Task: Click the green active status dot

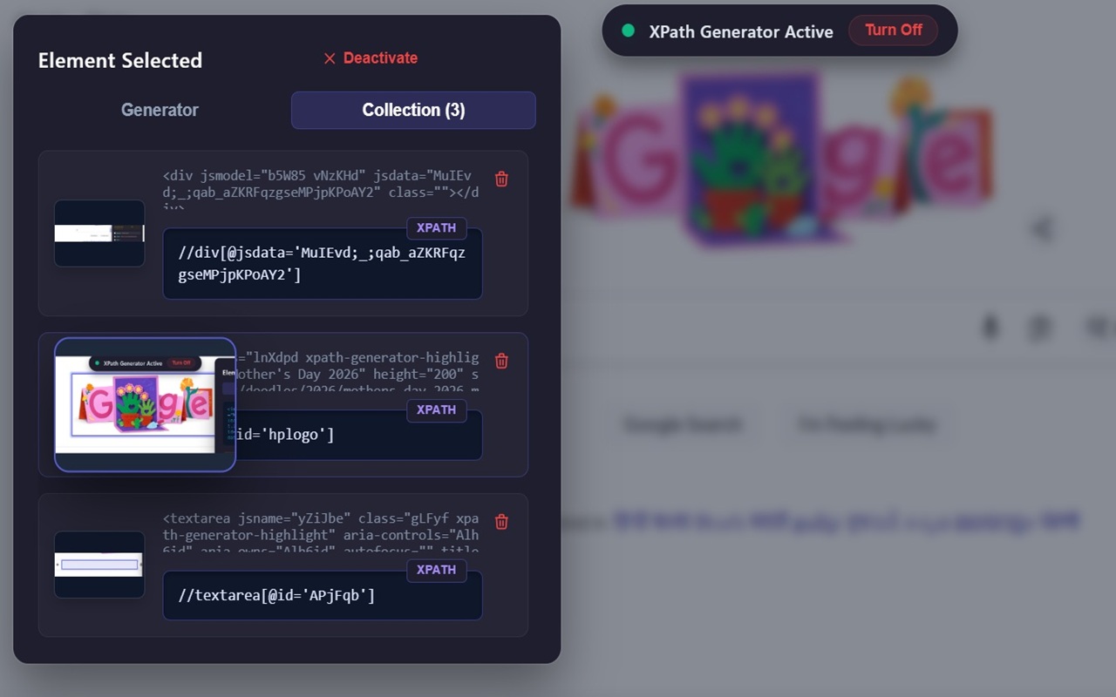Action: (x=628, y=30)
